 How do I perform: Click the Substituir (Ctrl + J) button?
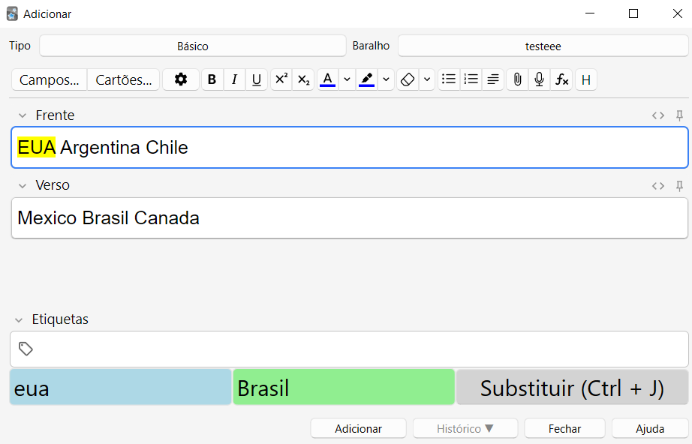(x=572, y=388)
